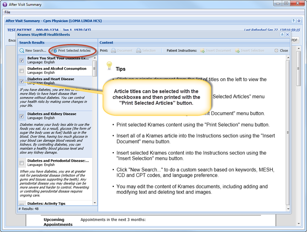Click content pane scroll up arrow
The image size is (307, 232).
(288, 58)
